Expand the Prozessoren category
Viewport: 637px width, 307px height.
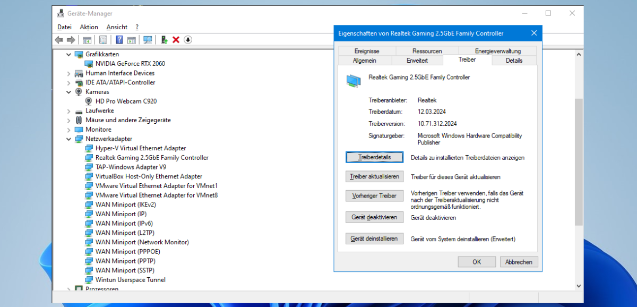[x=68, y=289]
